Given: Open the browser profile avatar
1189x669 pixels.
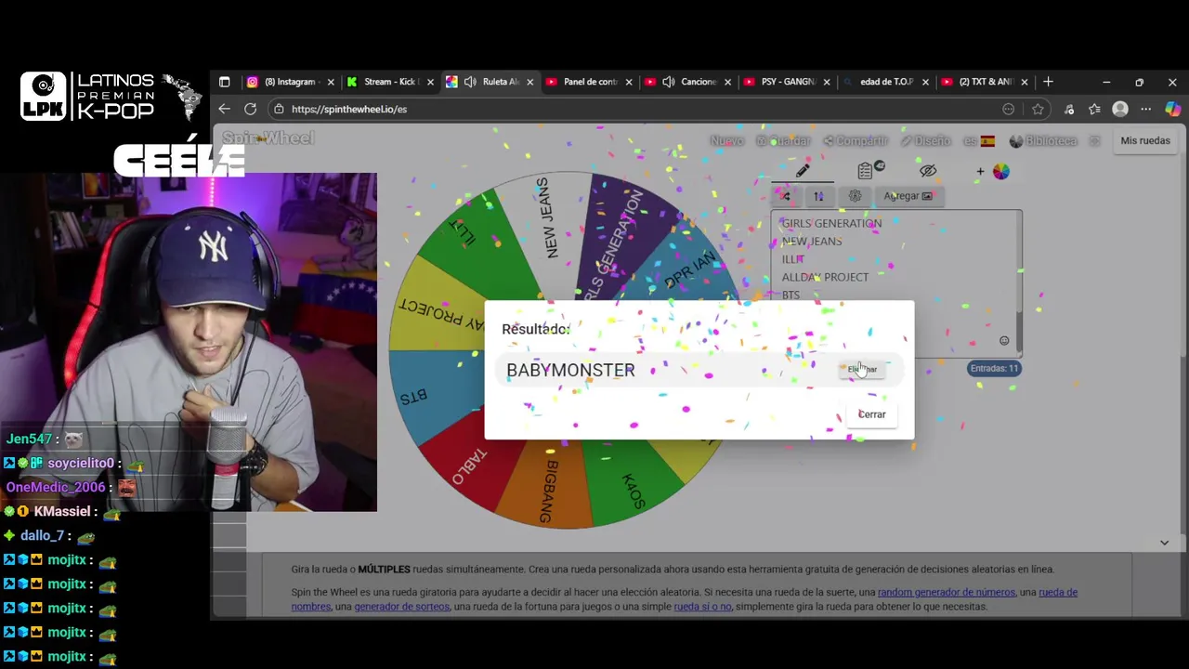Looking at the screenshot, I should point(1120,109).
